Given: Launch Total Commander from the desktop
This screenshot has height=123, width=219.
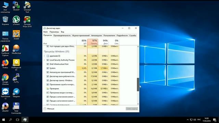Looking at the screenshot, I should [x=16, y=108].
